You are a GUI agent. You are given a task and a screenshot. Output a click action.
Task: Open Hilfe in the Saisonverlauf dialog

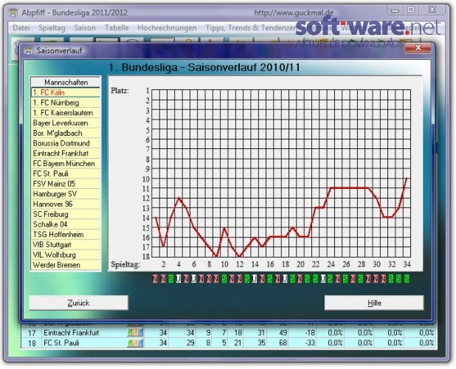click(374, 303)
